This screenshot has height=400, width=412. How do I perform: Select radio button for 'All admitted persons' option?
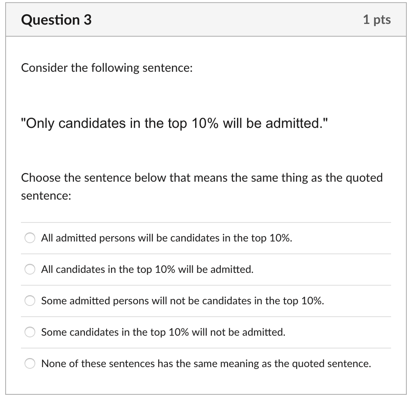(30, 238)
